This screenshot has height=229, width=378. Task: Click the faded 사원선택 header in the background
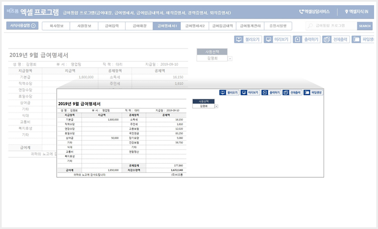[x=212, y=52]
